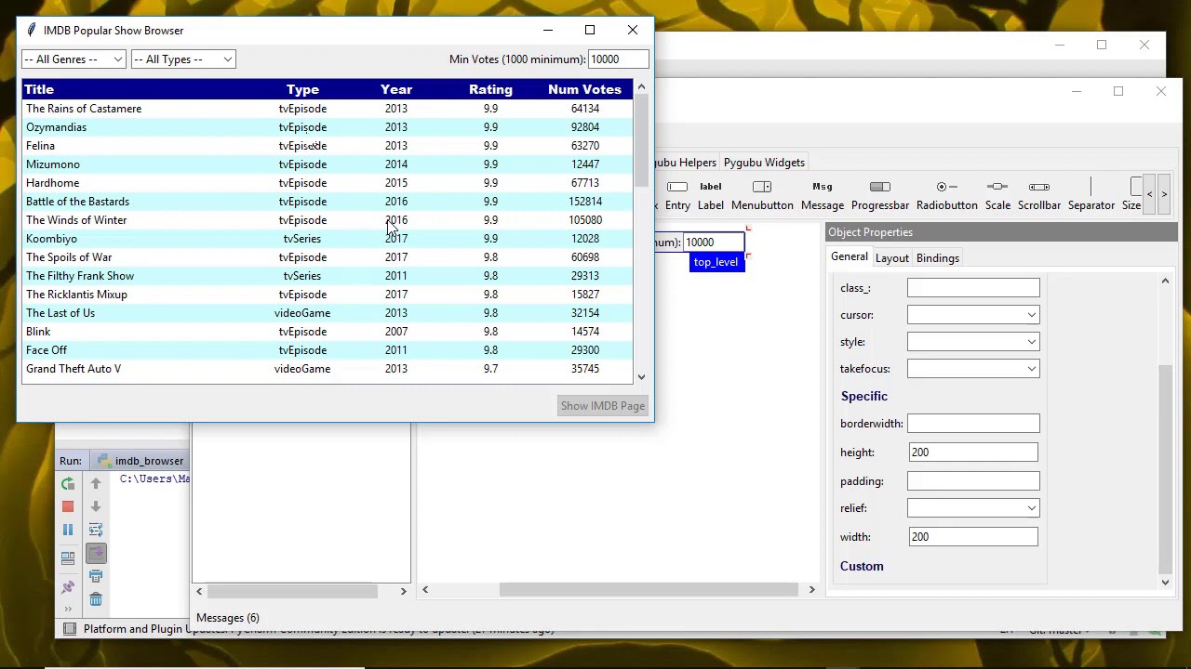The image size is (1191, 669).
Task: Open the imdb_browser Run tab
Action: point(141,461)
